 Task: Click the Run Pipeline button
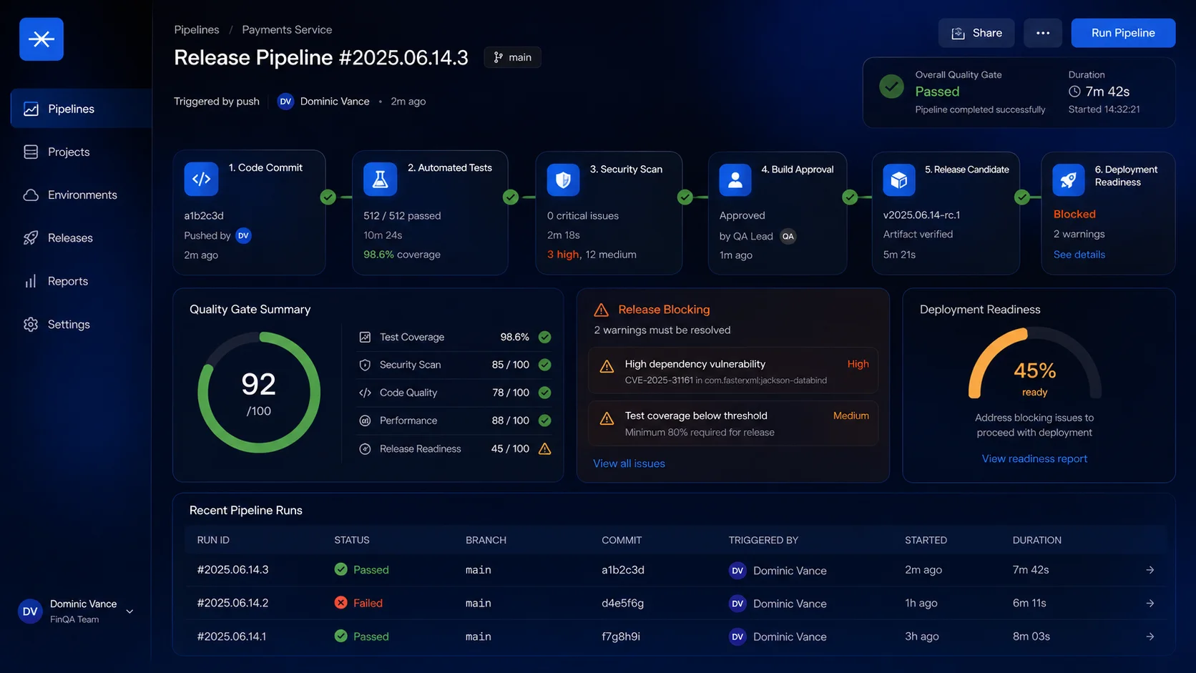pyautogui.click(x=1123, y=33)
